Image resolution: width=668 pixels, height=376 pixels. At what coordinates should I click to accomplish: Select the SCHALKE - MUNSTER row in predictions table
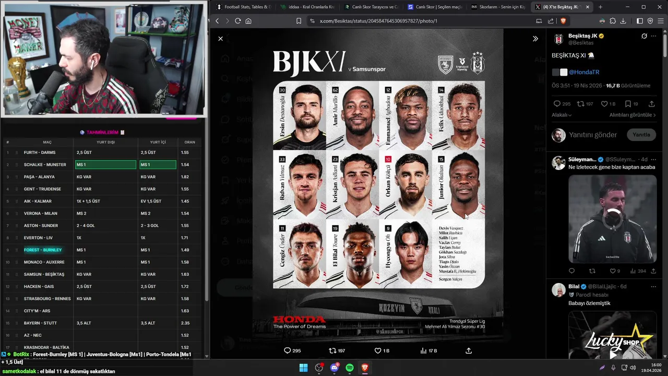102,164
